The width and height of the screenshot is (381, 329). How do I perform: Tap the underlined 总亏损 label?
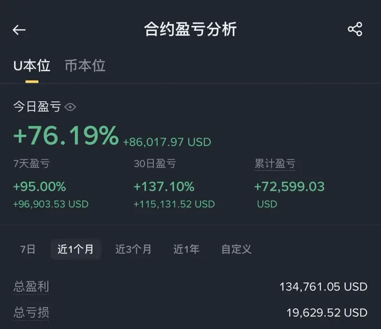[x=31, y=312]
